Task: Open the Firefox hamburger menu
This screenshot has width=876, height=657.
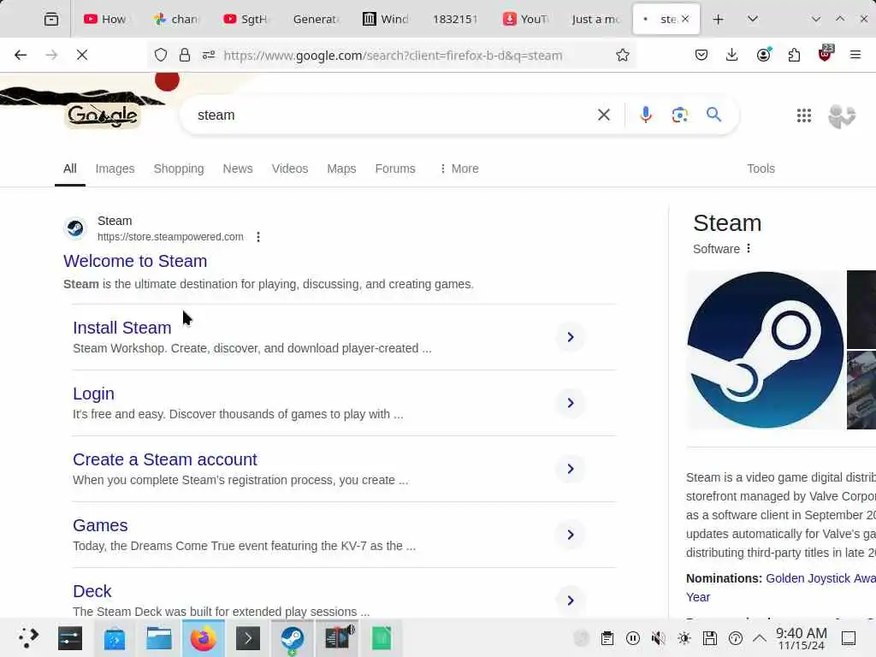Action: pyautogui.click(x=855, y=55)
